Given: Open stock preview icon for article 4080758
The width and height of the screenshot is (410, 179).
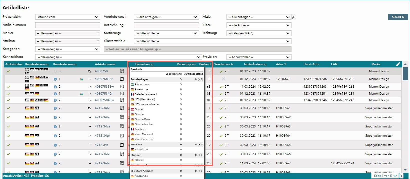Looking at the screenshot, I should pyautogui.click(x=122, y=71).
